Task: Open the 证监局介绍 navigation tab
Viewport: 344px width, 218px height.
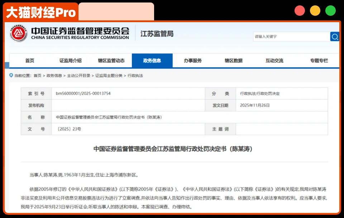Action: [70, 60]
